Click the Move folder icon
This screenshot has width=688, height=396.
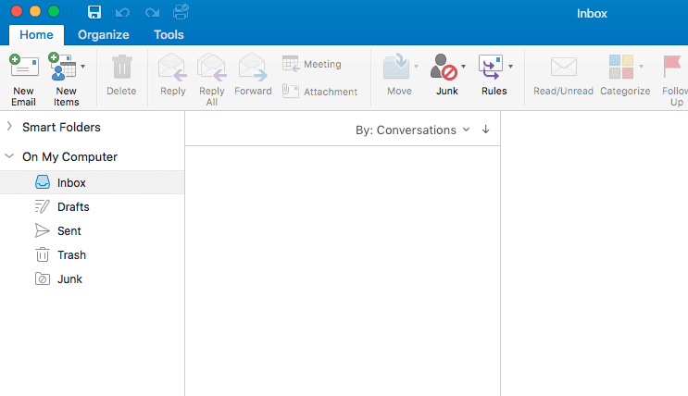(x=396, y=67)
